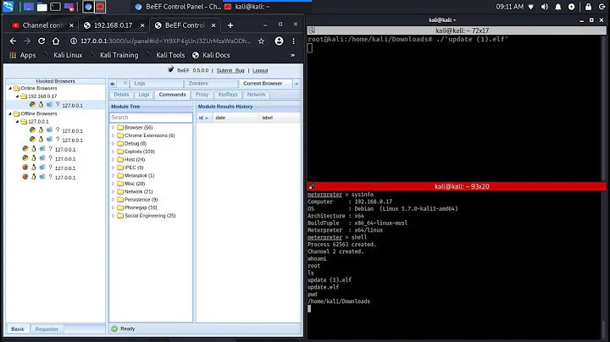Select the Current Browser tab
This screenshot has width=610, height=342.
pos(265,84)
